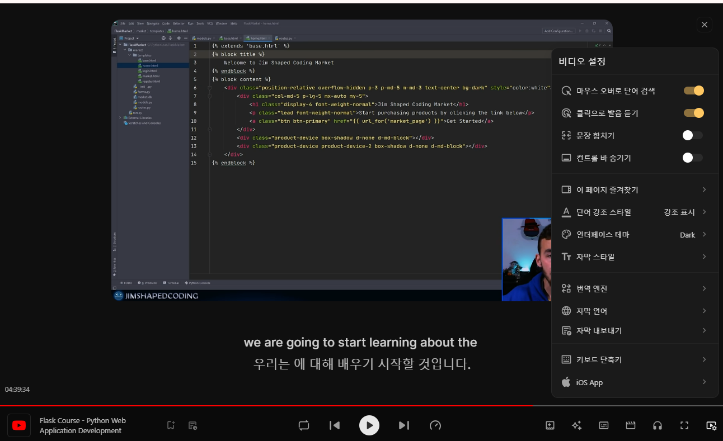Skip to the previous subtitle sentence
723x441 pixels.
click(x=335, y=425)
